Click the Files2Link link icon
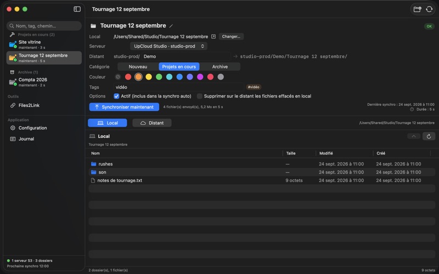439x274 pixels. 13,105
